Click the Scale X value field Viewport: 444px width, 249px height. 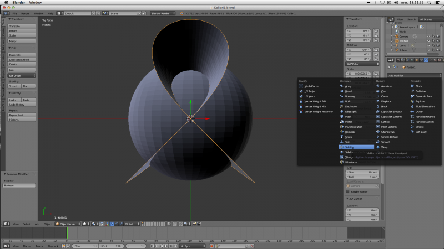click(359, 74)
